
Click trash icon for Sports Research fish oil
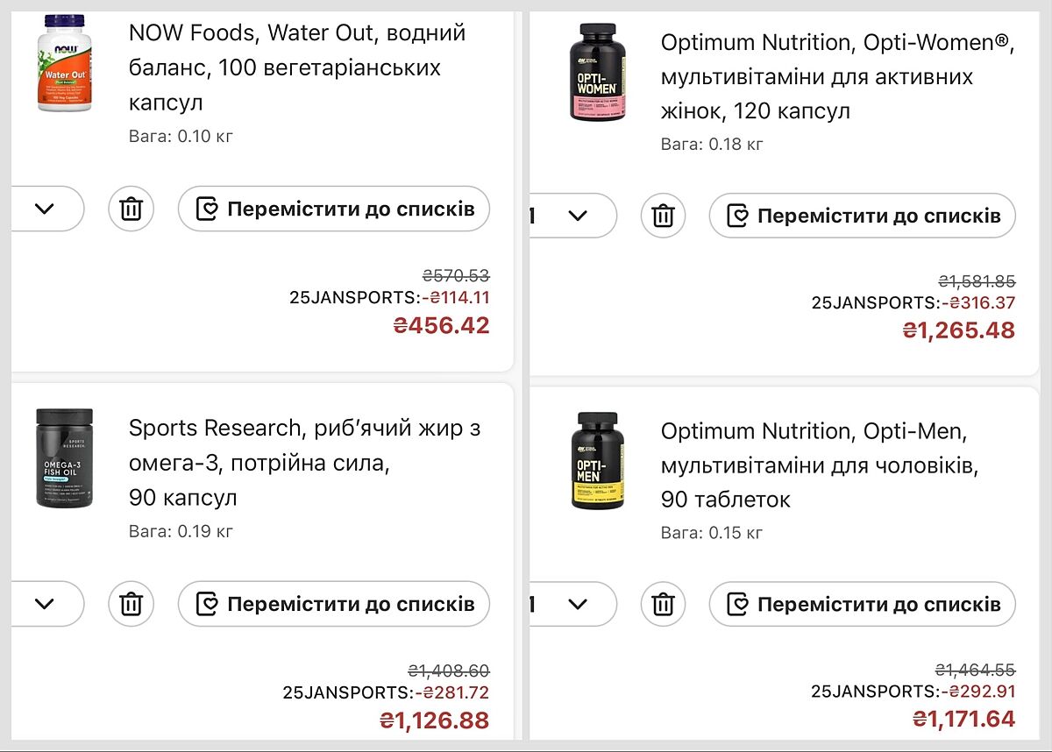pyautogui.click(x=131, y=604)
